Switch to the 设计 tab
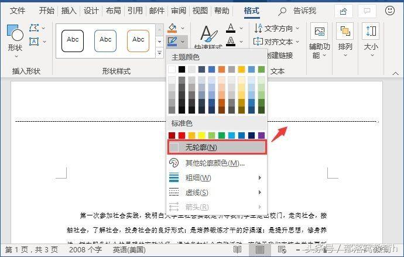The height and width of the screenshot is (257, 404). coord(91,11)
